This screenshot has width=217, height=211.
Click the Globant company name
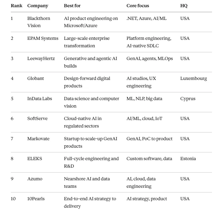pos(36,78)
